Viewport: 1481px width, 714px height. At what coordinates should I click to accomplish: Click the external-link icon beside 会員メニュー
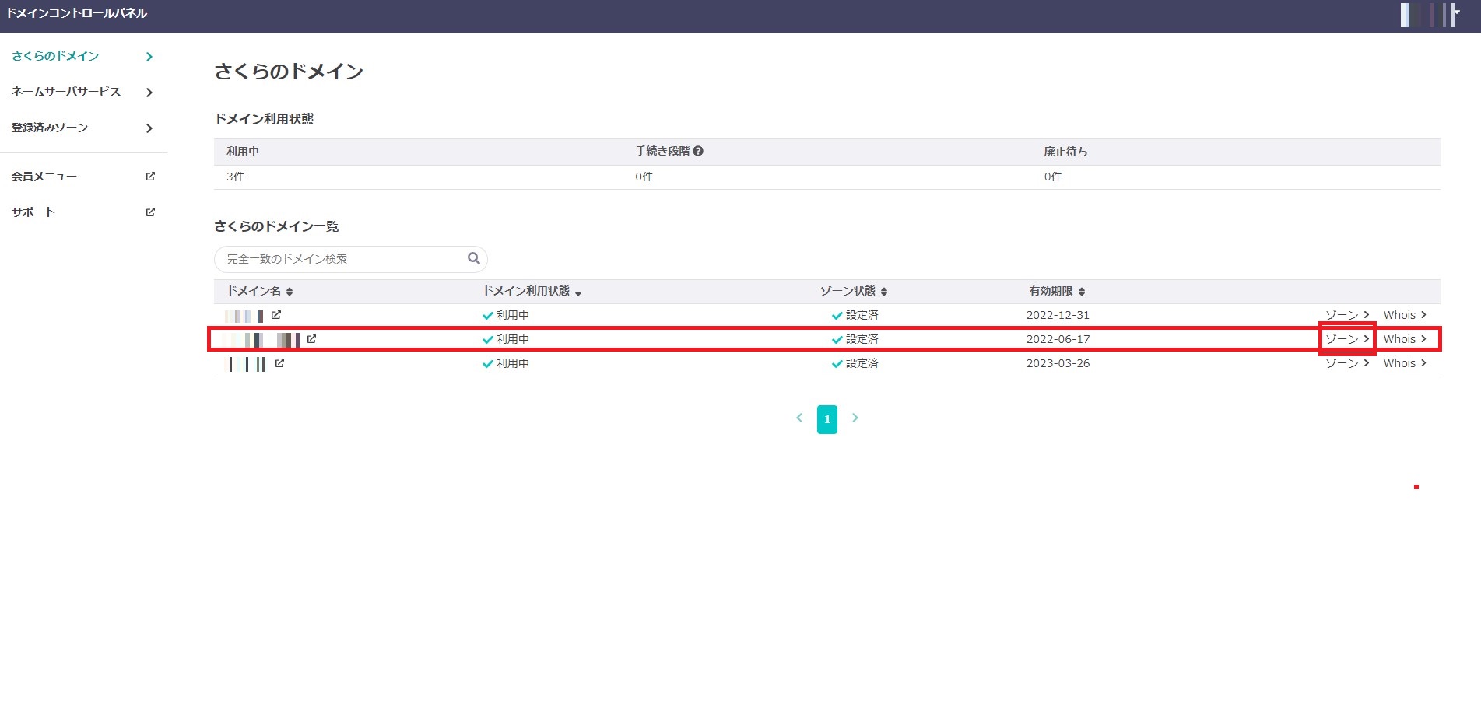click(x=150, y=177)
